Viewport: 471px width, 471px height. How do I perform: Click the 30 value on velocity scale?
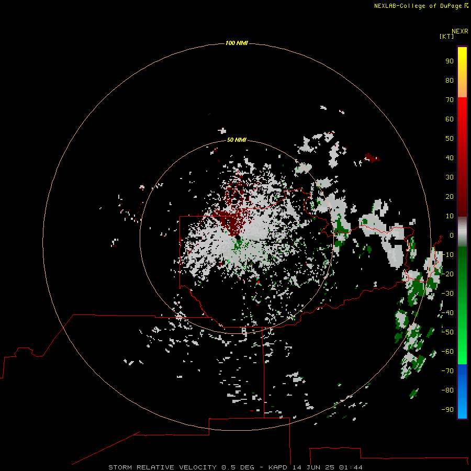tap(450, 177)
